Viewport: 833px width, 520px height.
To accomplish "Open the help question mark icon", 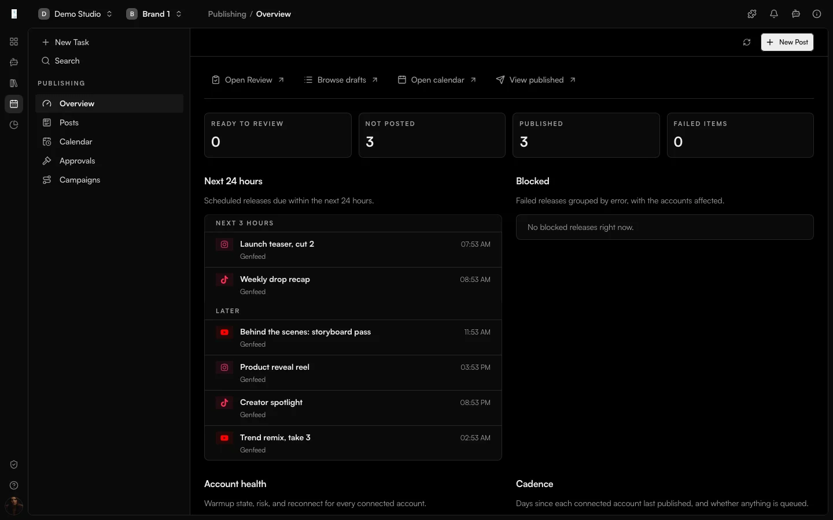I will click(14, 485).
